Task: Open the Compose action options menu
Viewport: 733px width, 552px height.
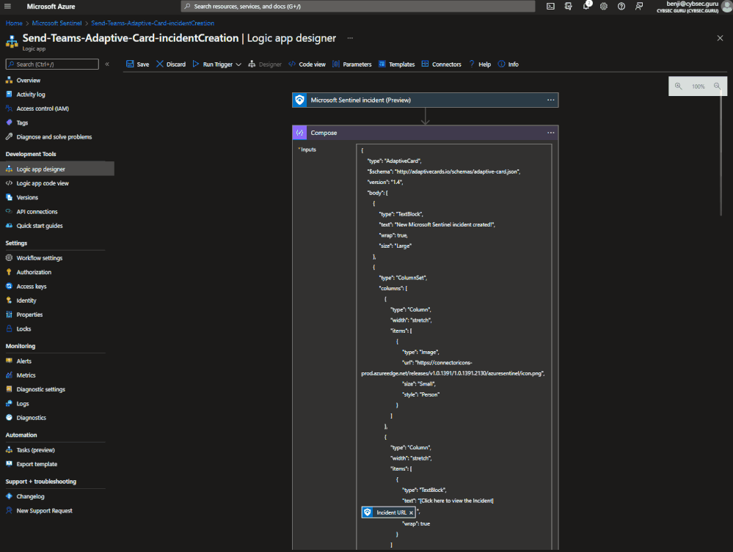Action: (551, 133)
